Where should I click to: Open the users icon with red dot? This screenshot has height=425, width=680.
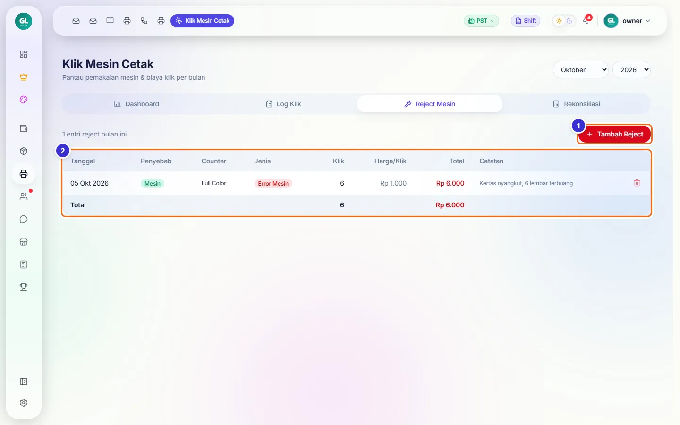[x=24, y=196]
